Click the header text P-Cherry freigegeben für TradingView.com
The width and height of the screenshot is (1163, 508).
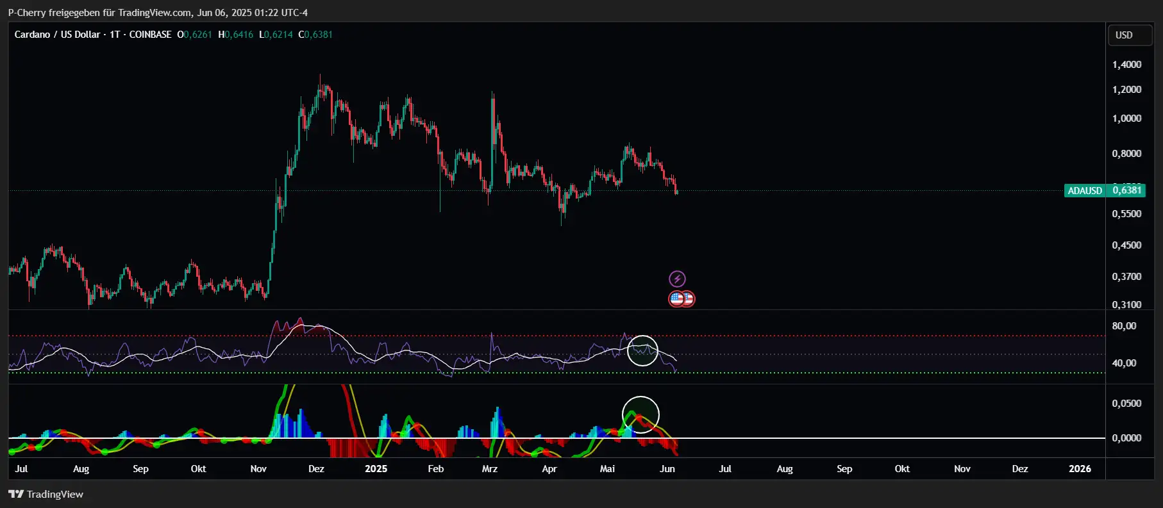(x=99, y=13)
